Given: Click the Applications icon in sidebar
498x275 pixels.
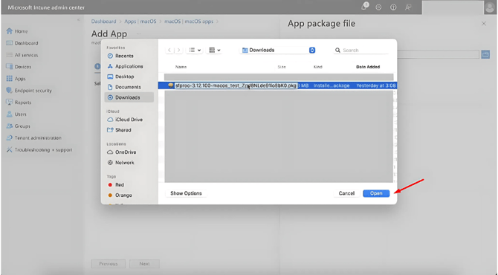Looking at the screenshot, I should click(110, 66).
